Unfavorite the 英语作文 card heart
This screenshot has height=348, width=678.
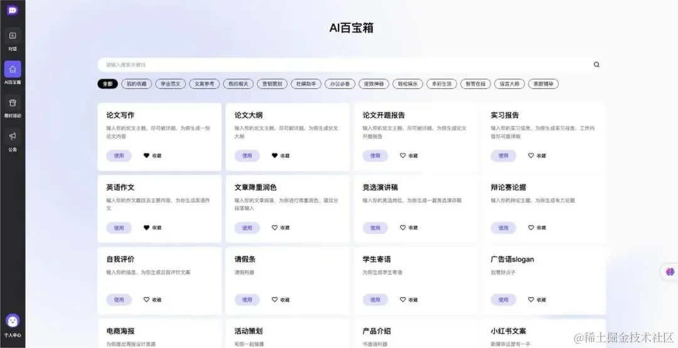[146, 228]
